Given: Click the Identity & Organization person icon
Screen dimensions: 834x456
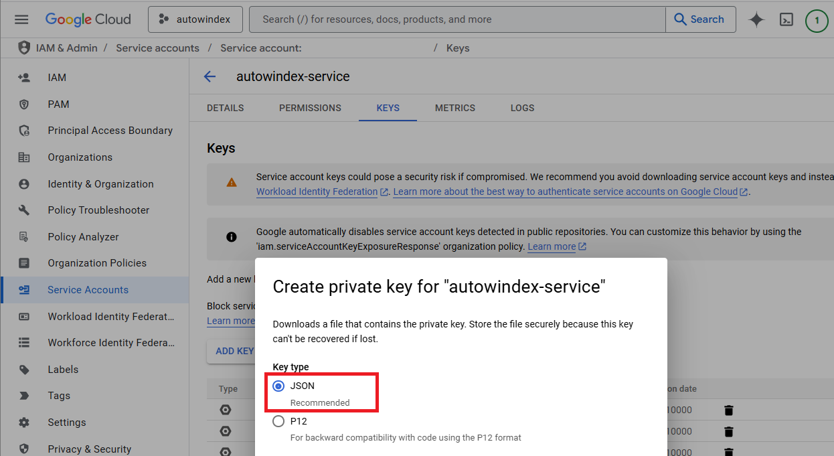Looking at the screenshot, I should point(24,184).
